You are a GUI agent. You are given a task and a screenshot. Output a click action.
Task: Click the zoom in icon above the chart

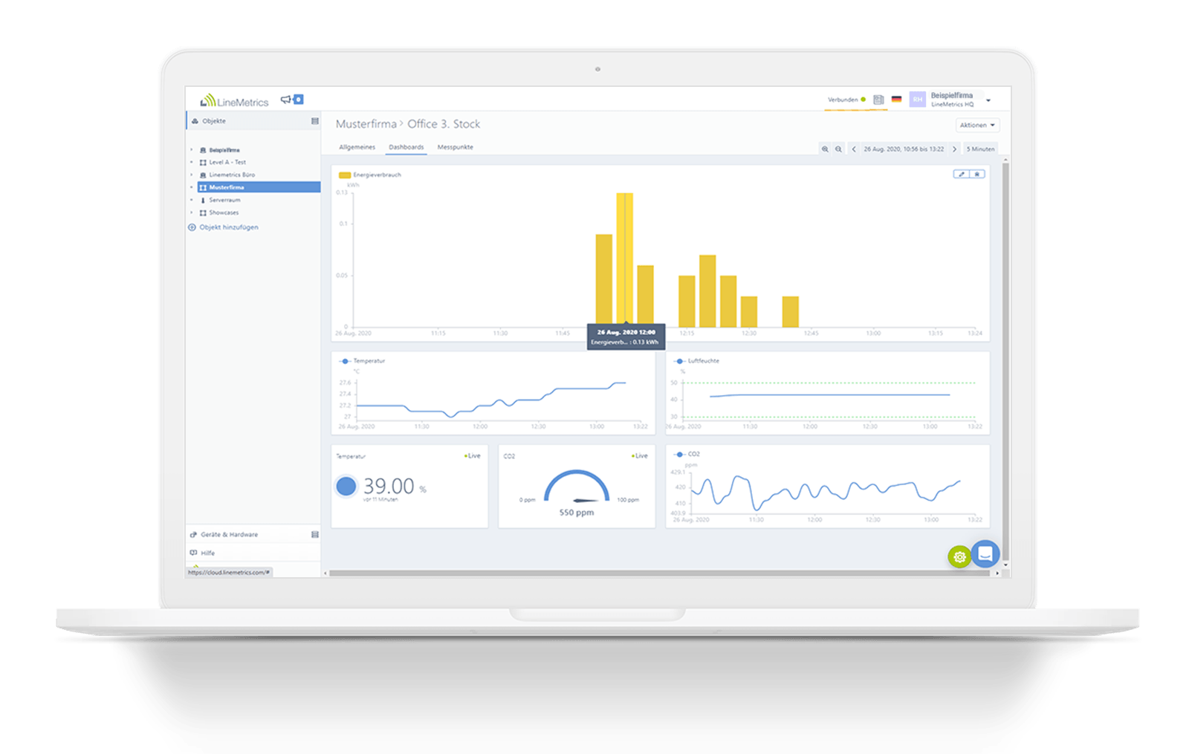[x=826, y=149]
